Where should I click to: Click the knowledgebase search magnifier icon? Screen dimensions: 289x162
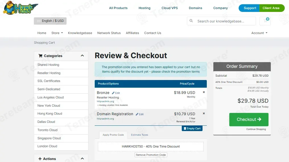(x=191, y=21)
